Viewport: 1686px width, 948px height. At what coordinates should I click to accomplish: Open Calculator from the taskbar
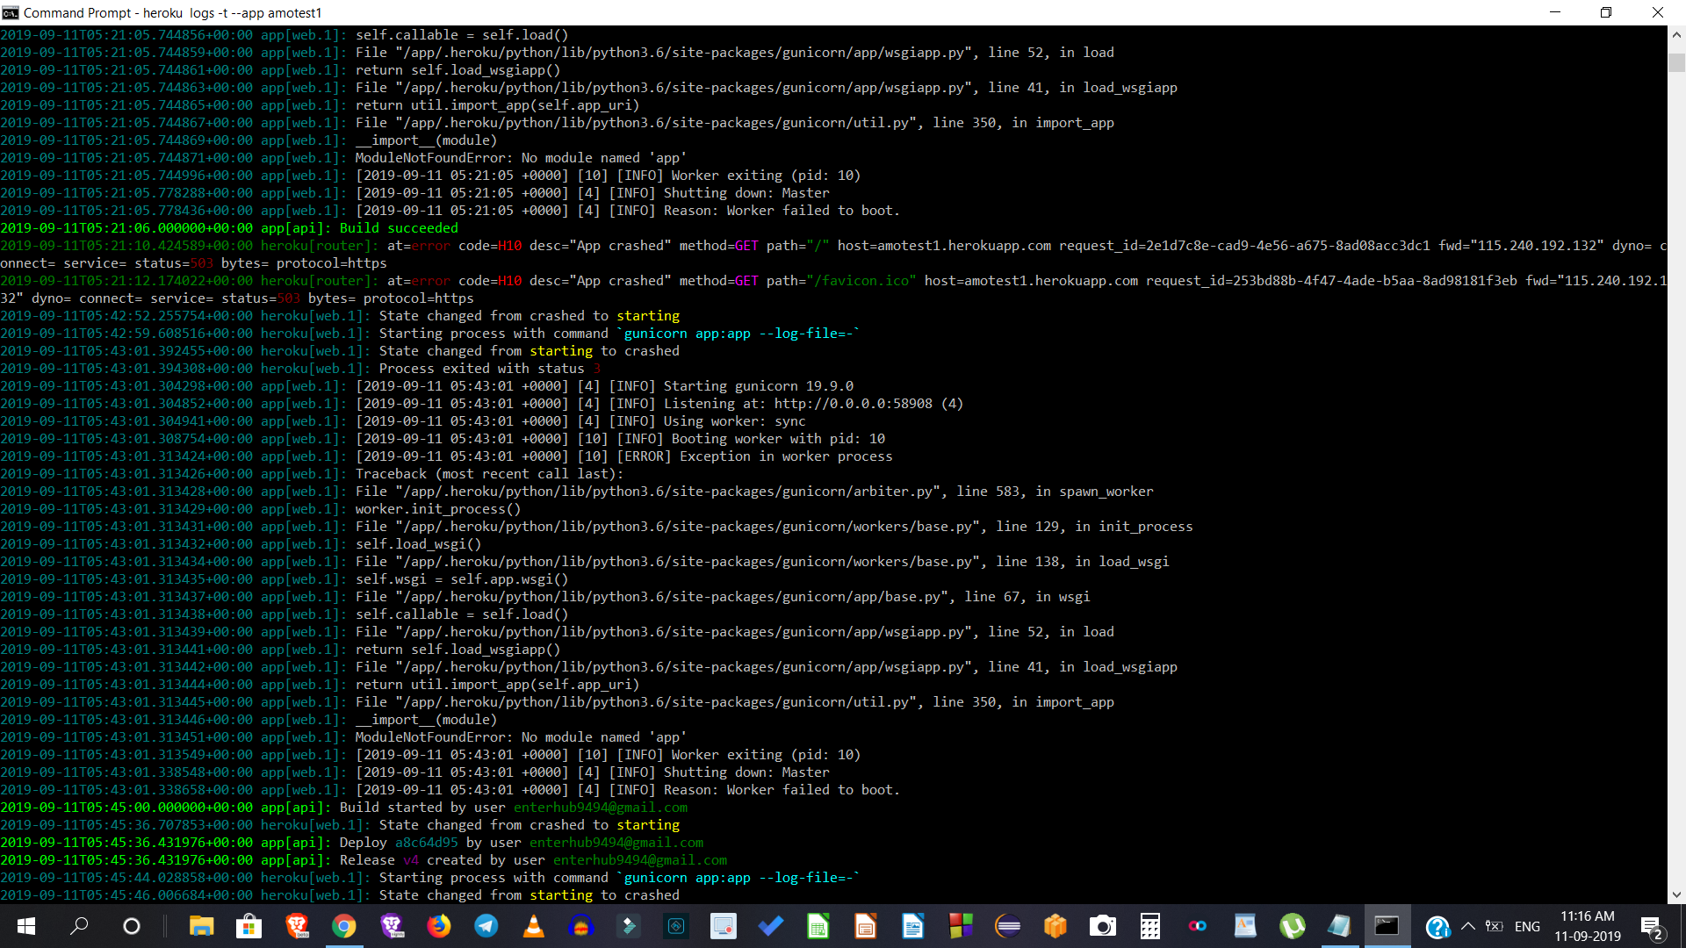[1150, 926]
